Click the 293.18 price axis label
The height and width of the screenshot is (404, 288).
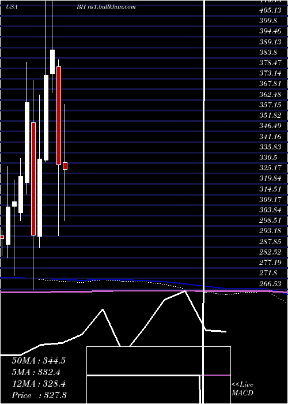coord(270,231)
